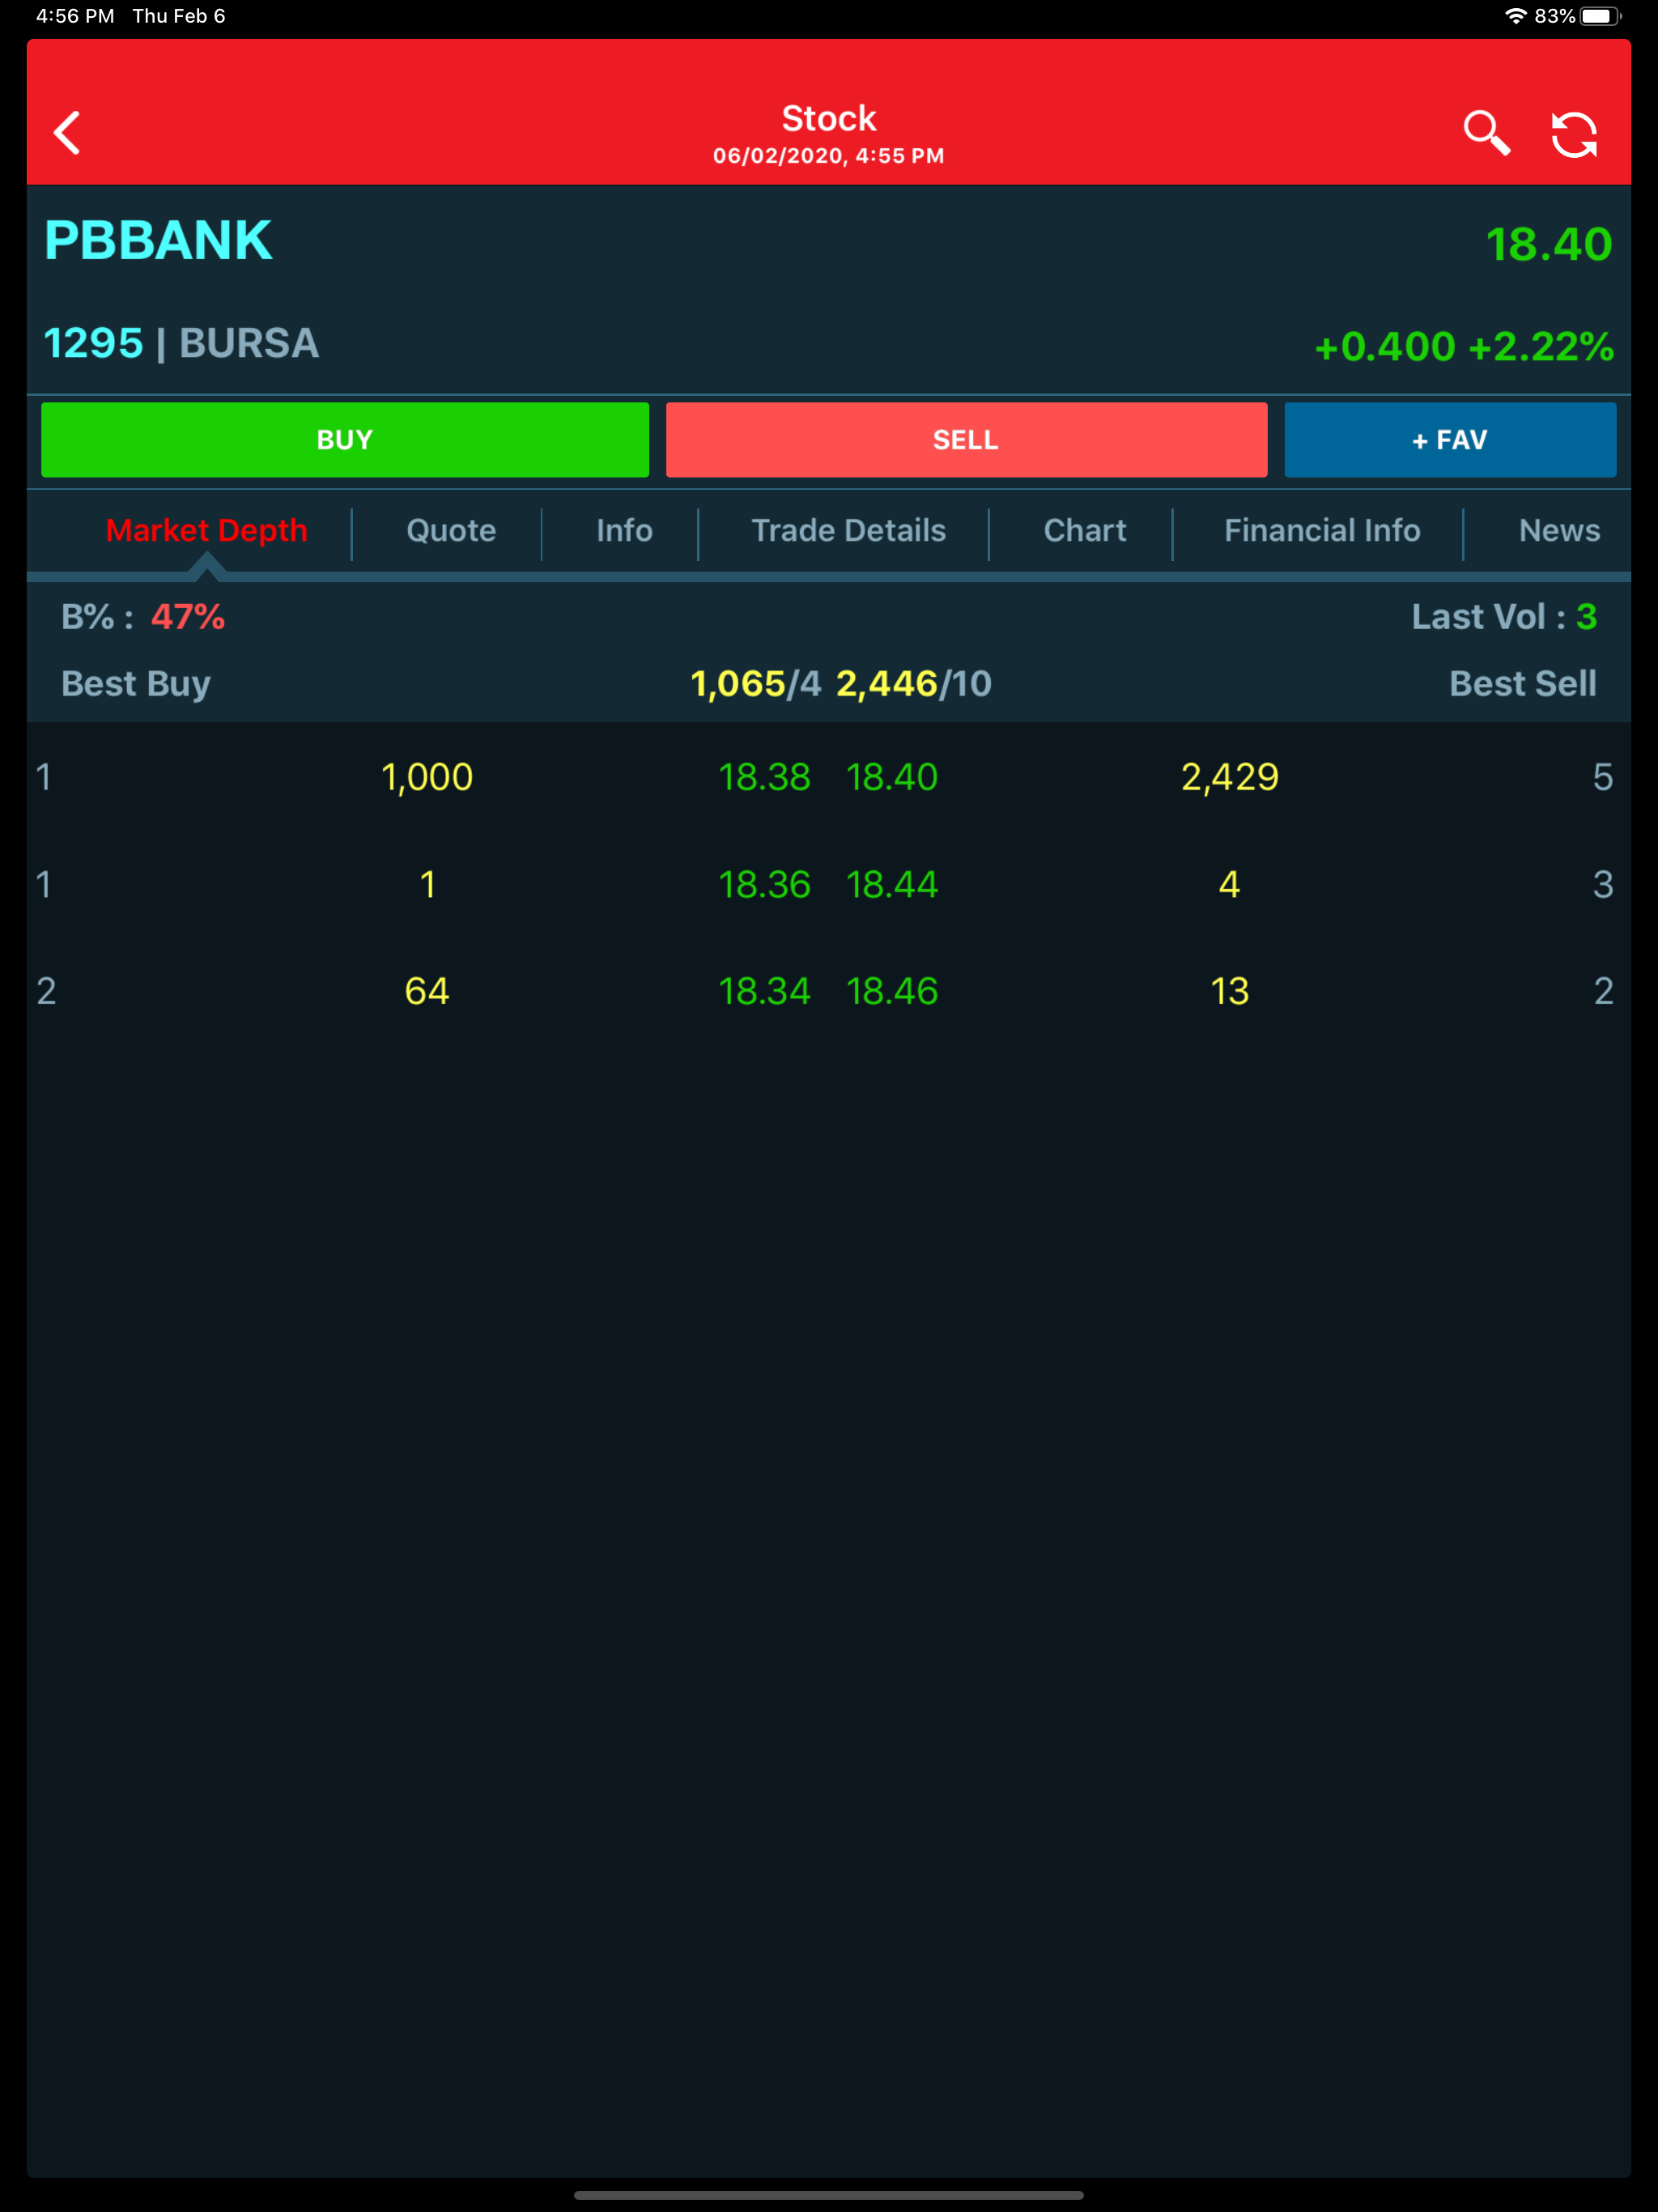Tap buy volume 64
The image size is (1658, 2212).
click(x=427, y=991)
